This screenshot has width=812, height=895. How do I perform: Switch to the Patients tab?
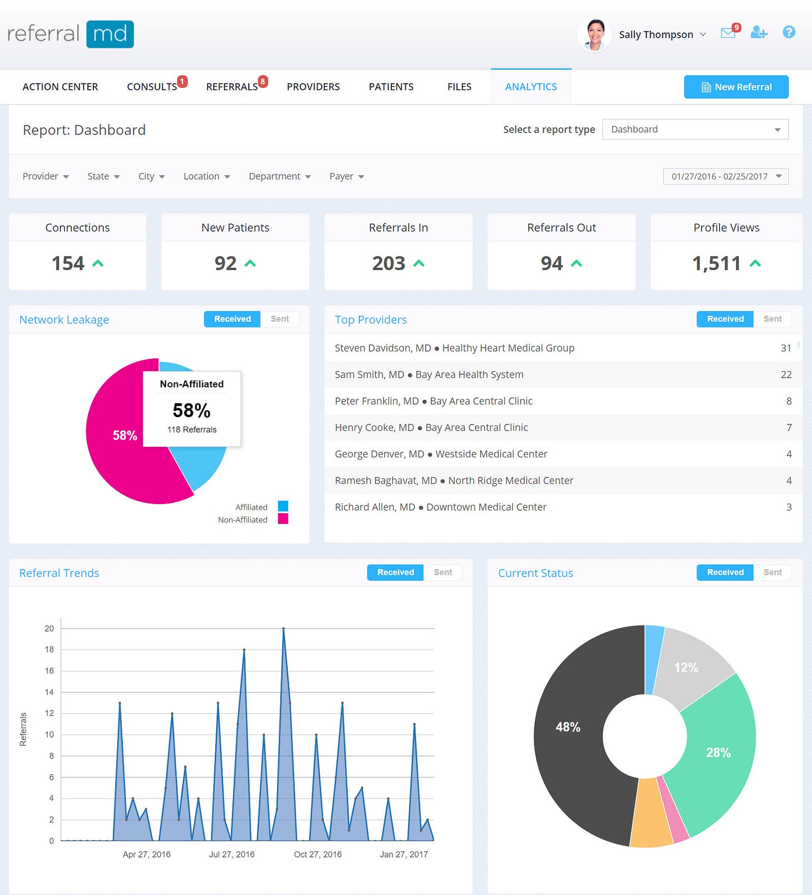click(391, 87)
